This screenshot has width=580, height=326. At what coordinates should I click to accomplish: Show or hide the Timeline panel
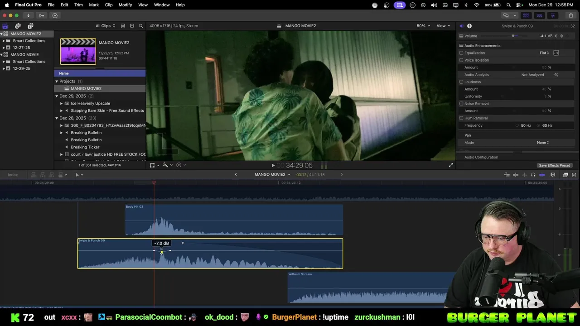539,15
